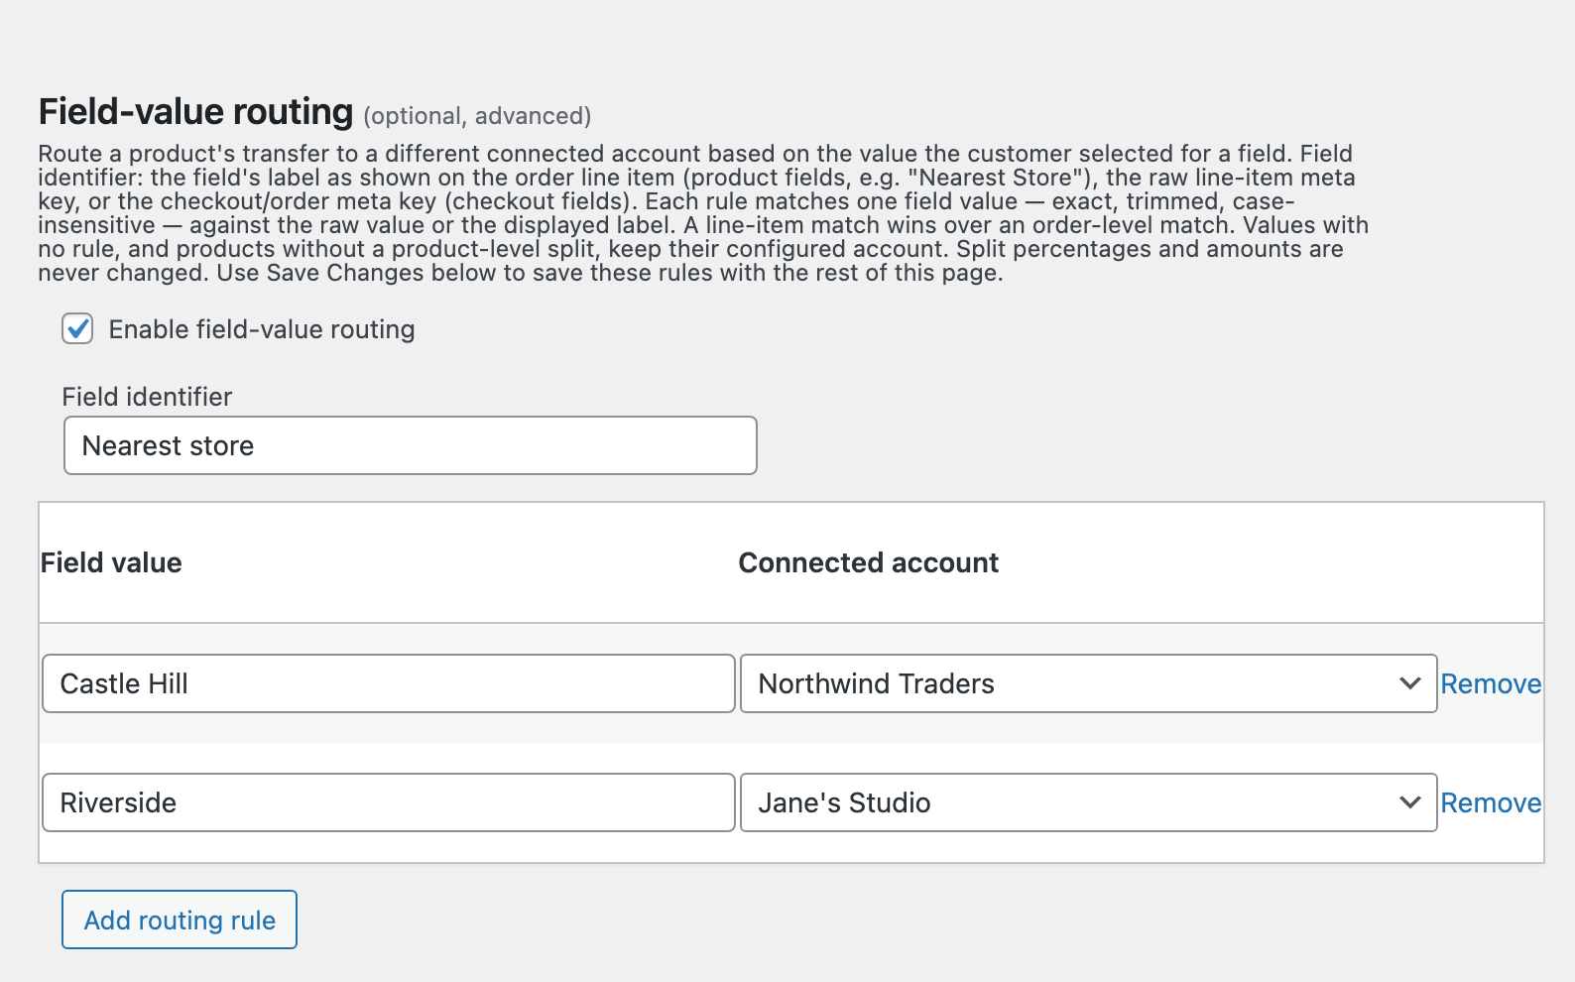This screenshot has height=982, width=1575.
Task: Open the Jane's Studio connected account dropdown
Action: click(1089, 802)
